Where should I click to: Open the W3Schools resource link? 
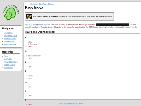click(9, 68)
